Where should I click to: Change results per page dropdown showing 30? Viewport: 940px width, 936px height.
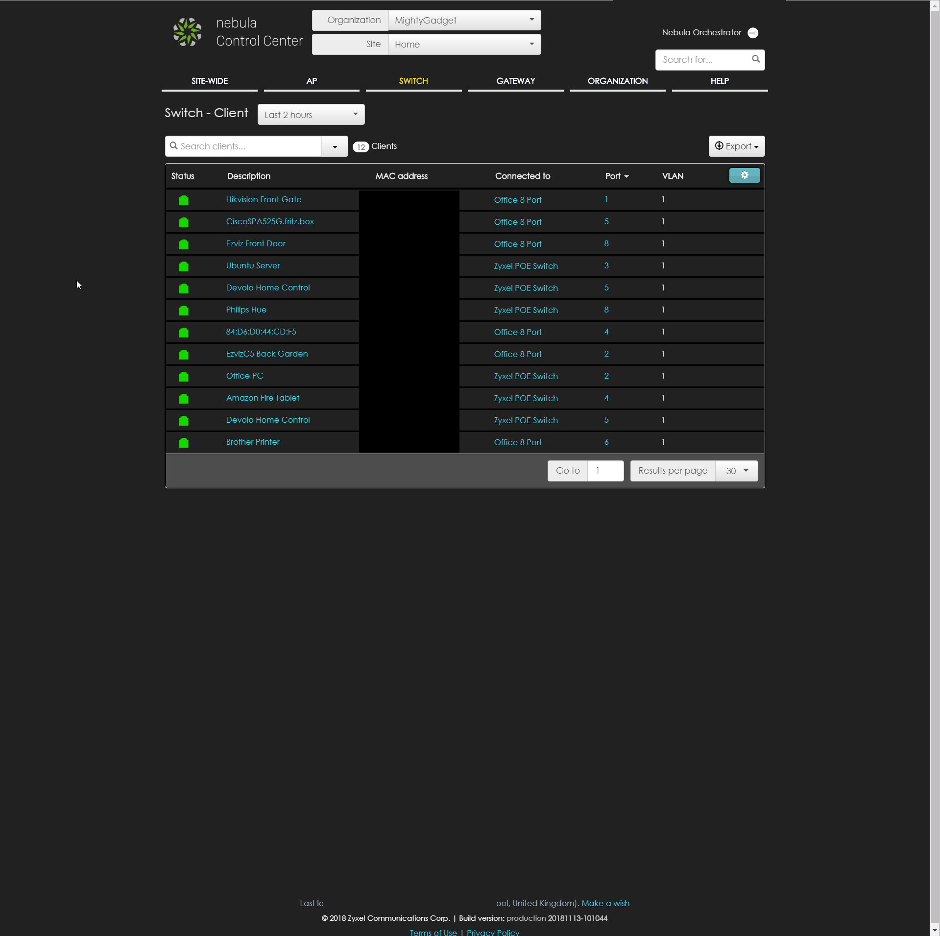click(736, 471)
